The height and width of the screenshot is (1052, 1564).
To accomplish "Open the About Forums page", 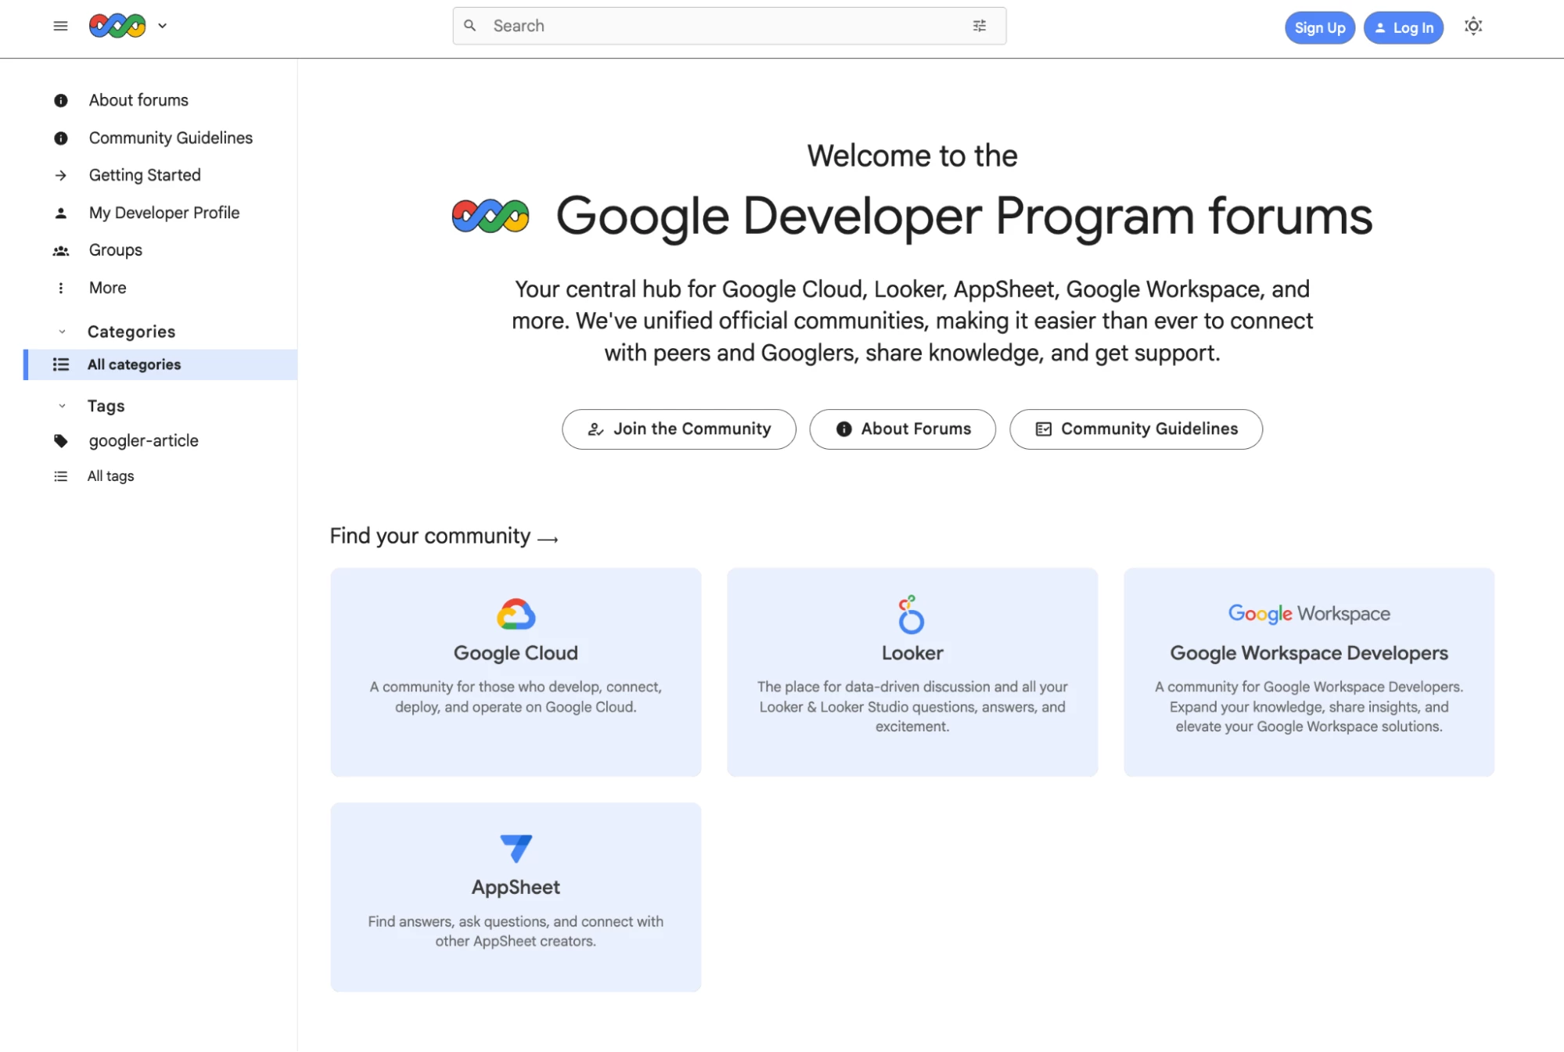I will [x=901, y=429].
